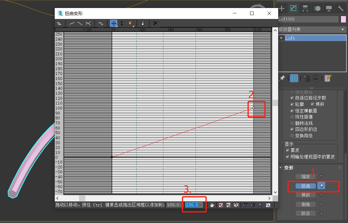Expand the Loft modifier entry
348x223 pixels.
(281, 38)
